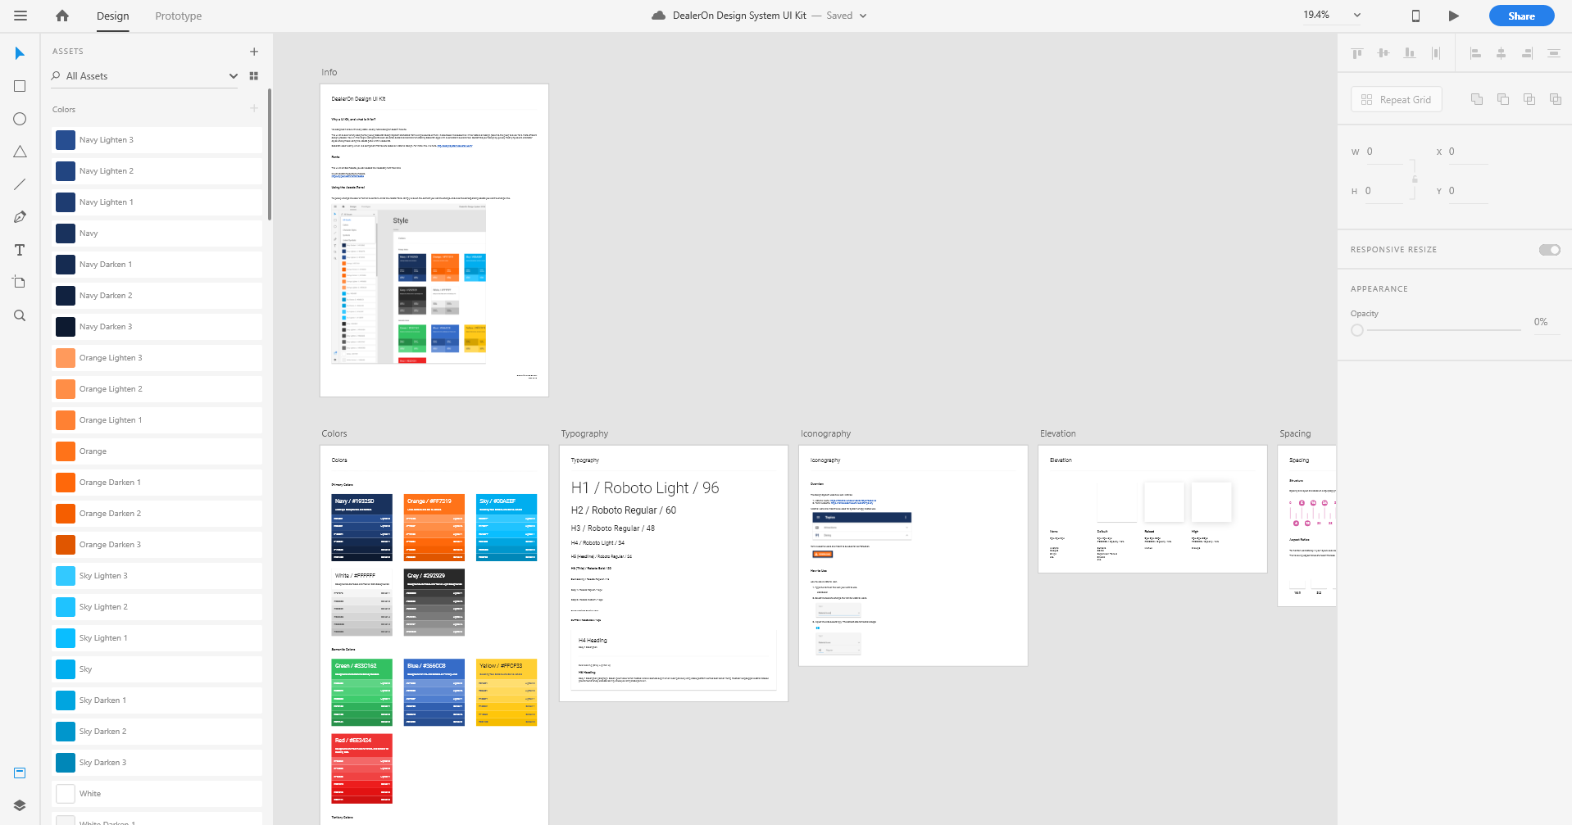The height and width of the screenshot is (825, 1572).
Task: Select the Elevation artboard label
Action: 1058,433
